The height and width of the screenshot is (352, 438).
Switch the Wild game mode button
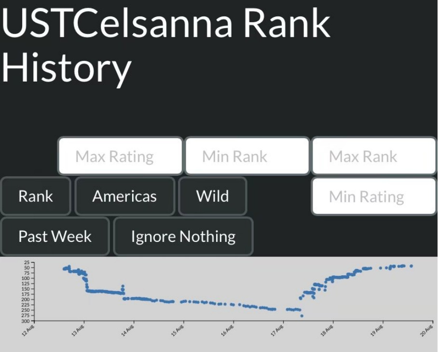tap(212, 196)
